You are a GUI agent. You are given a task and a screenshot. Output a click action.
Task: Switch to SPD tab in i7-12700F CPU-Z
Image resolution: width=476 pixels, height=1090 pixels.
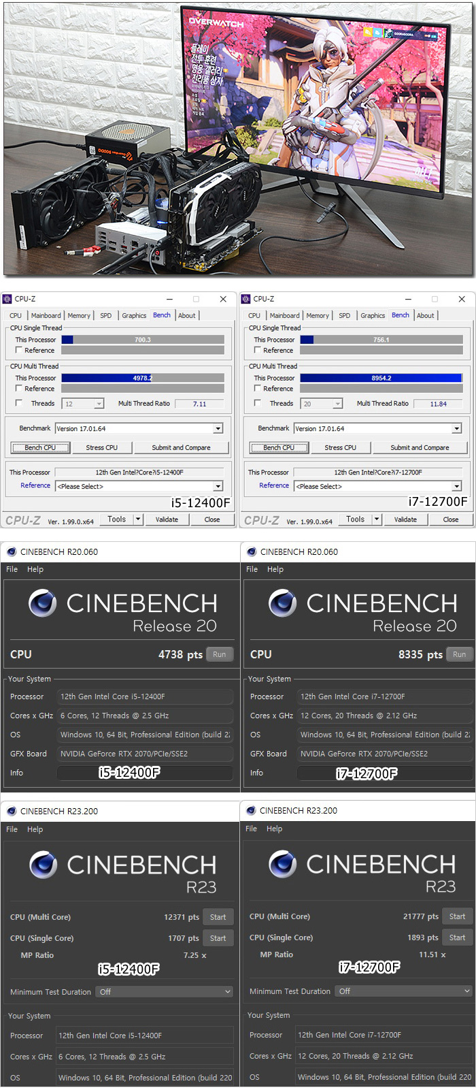345,315
